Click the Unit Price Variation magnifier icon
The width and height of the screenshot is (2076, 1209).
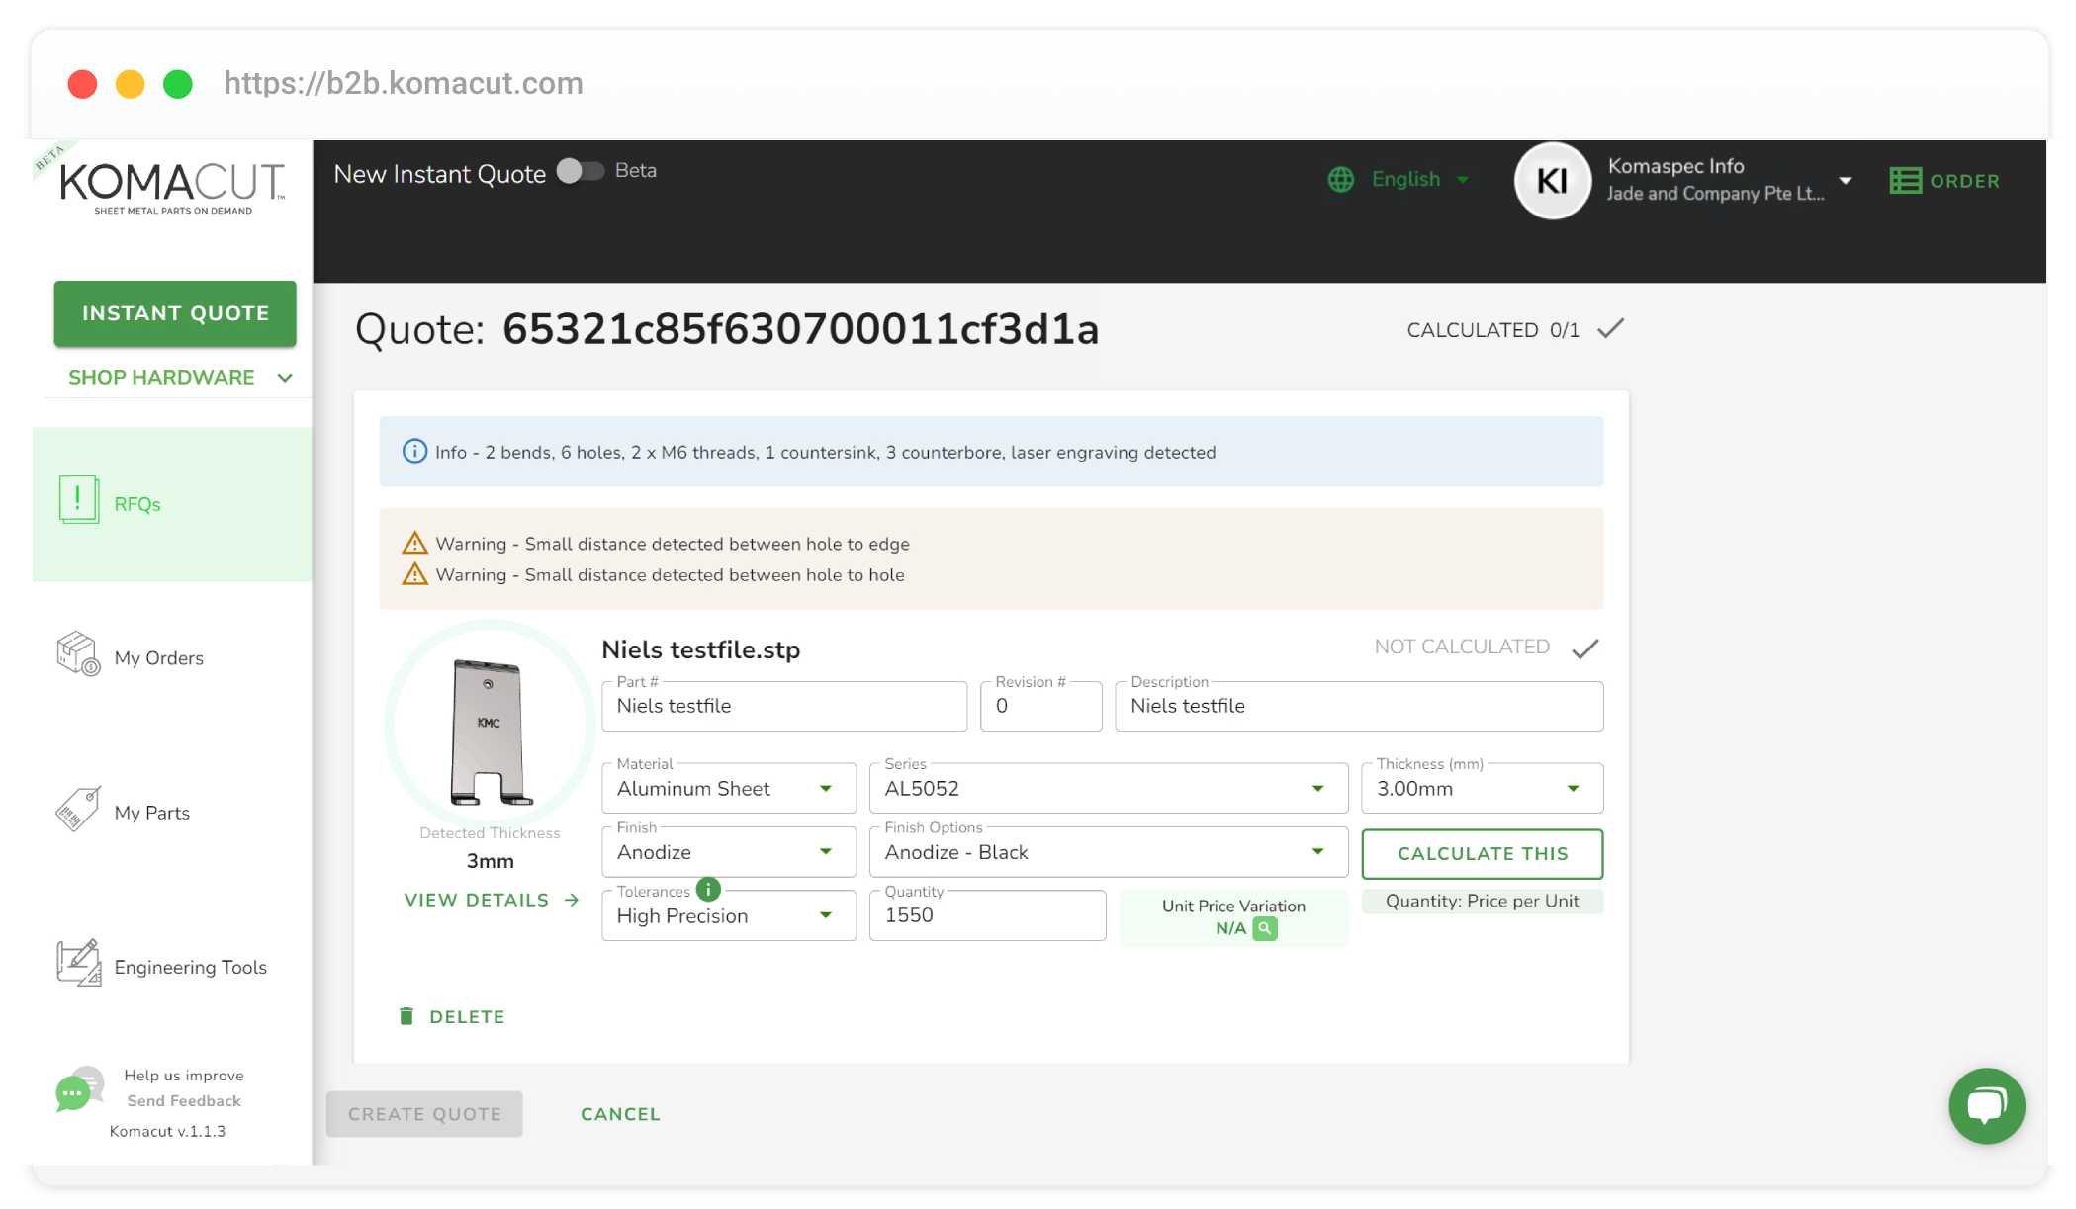coord(1264,928)
